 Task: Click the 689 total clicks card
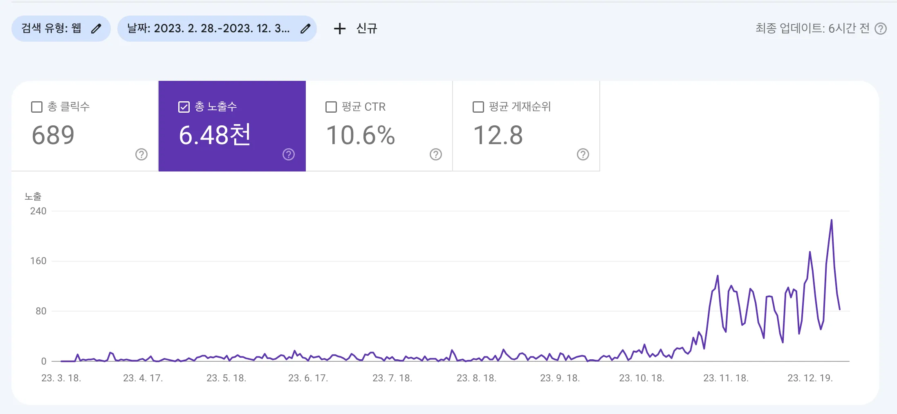tap(85, 127)
